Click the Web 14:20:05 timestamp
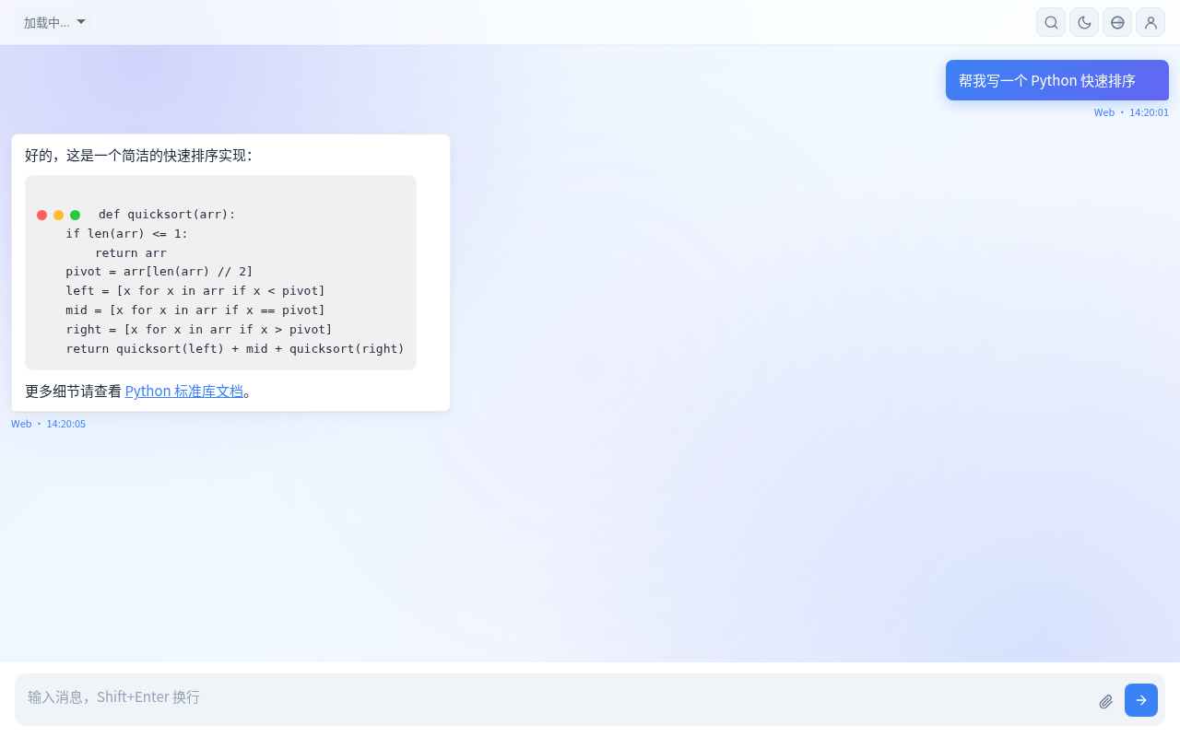The width and height of the screenshot is (1180, 737). coord(49,424)
